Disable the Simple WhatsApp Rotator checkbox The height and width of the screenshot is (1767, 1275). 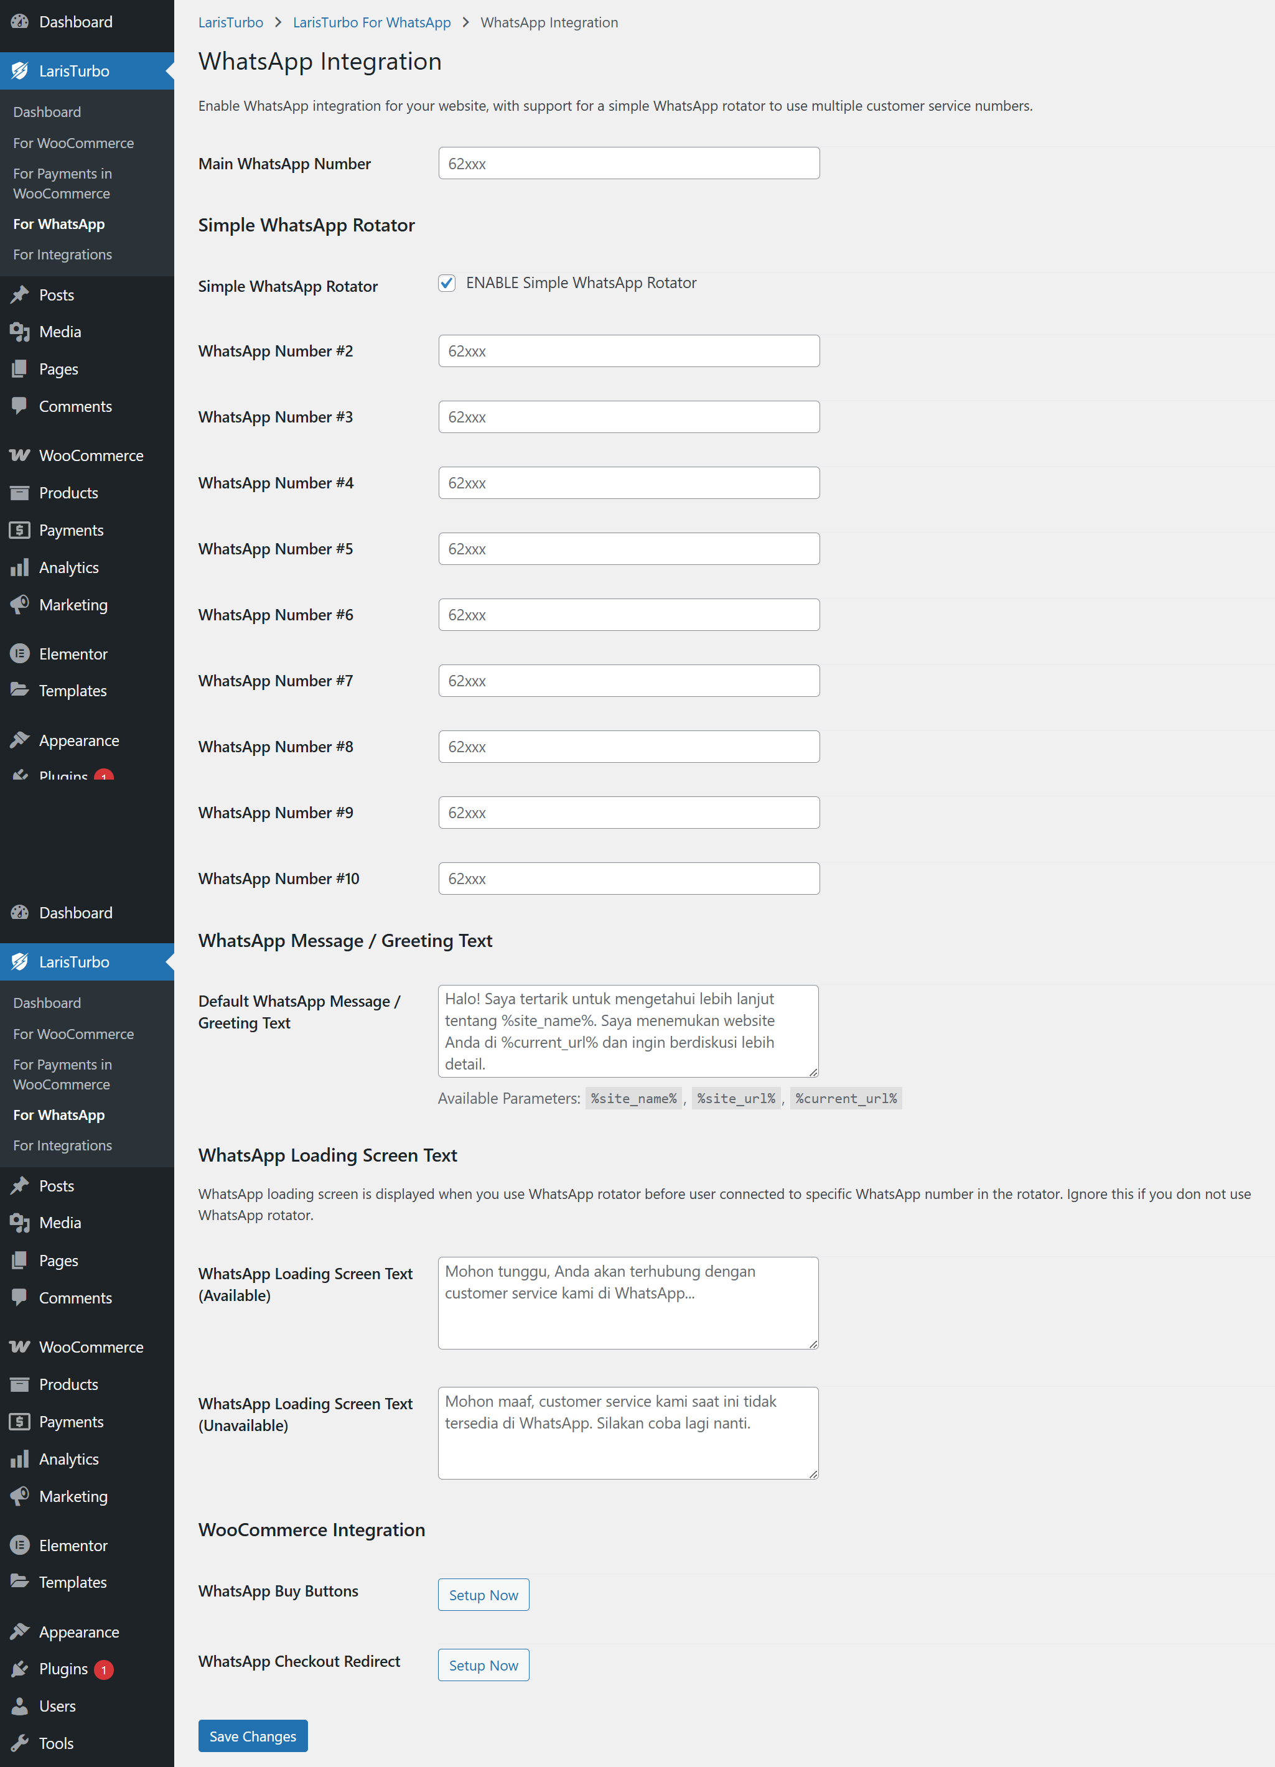pyautogui.click(x=447, y=283)
